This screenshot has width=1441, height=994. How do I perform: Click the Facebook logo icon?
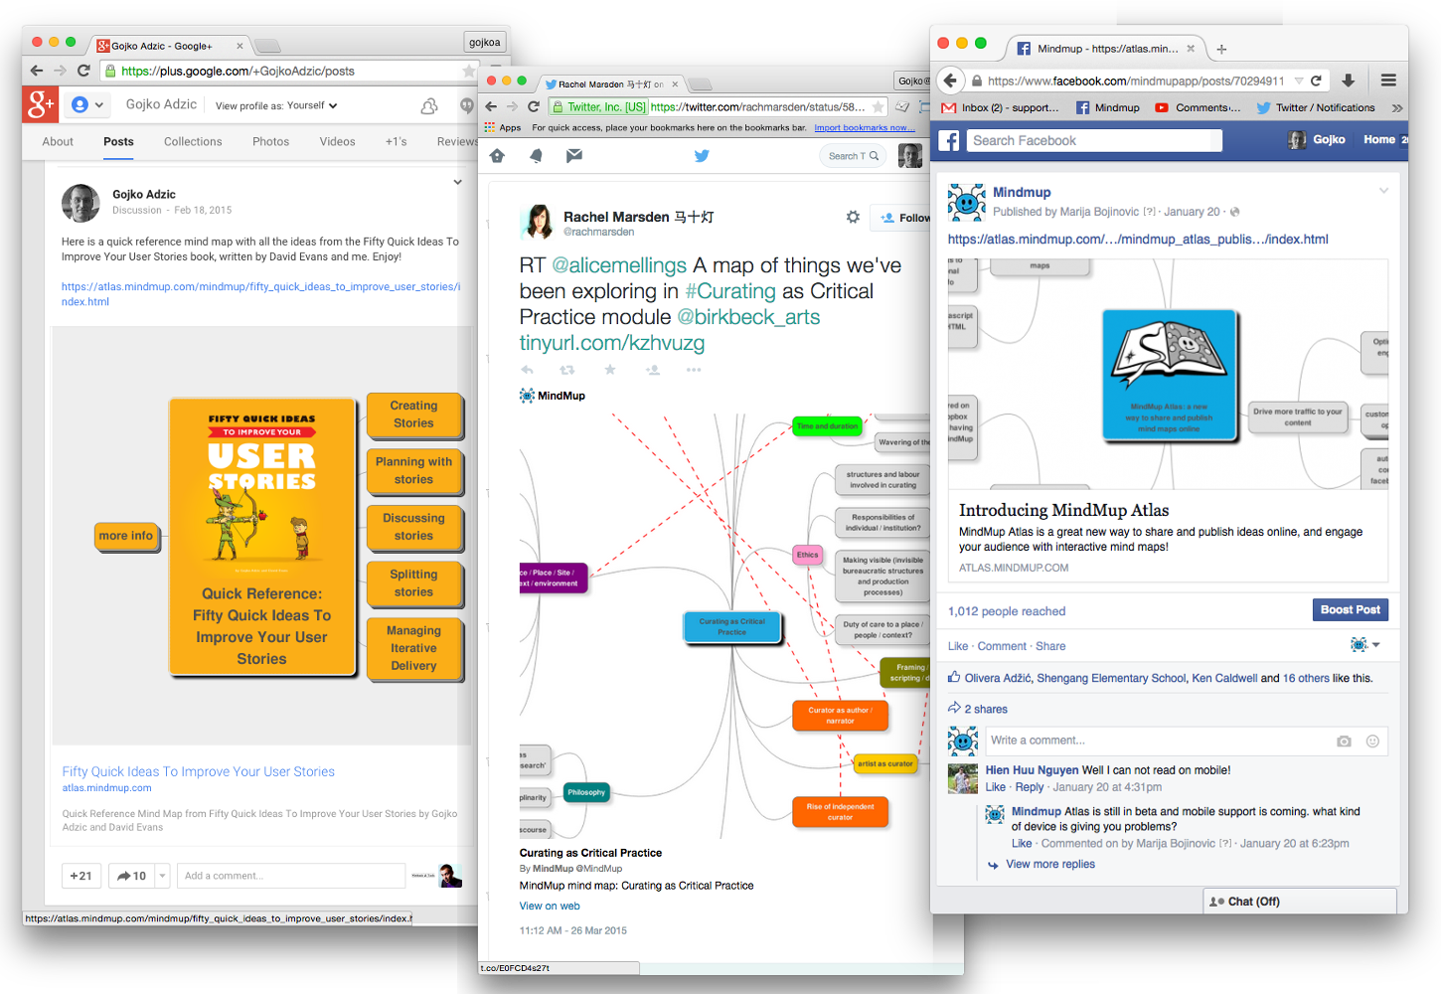pos(949,140)
